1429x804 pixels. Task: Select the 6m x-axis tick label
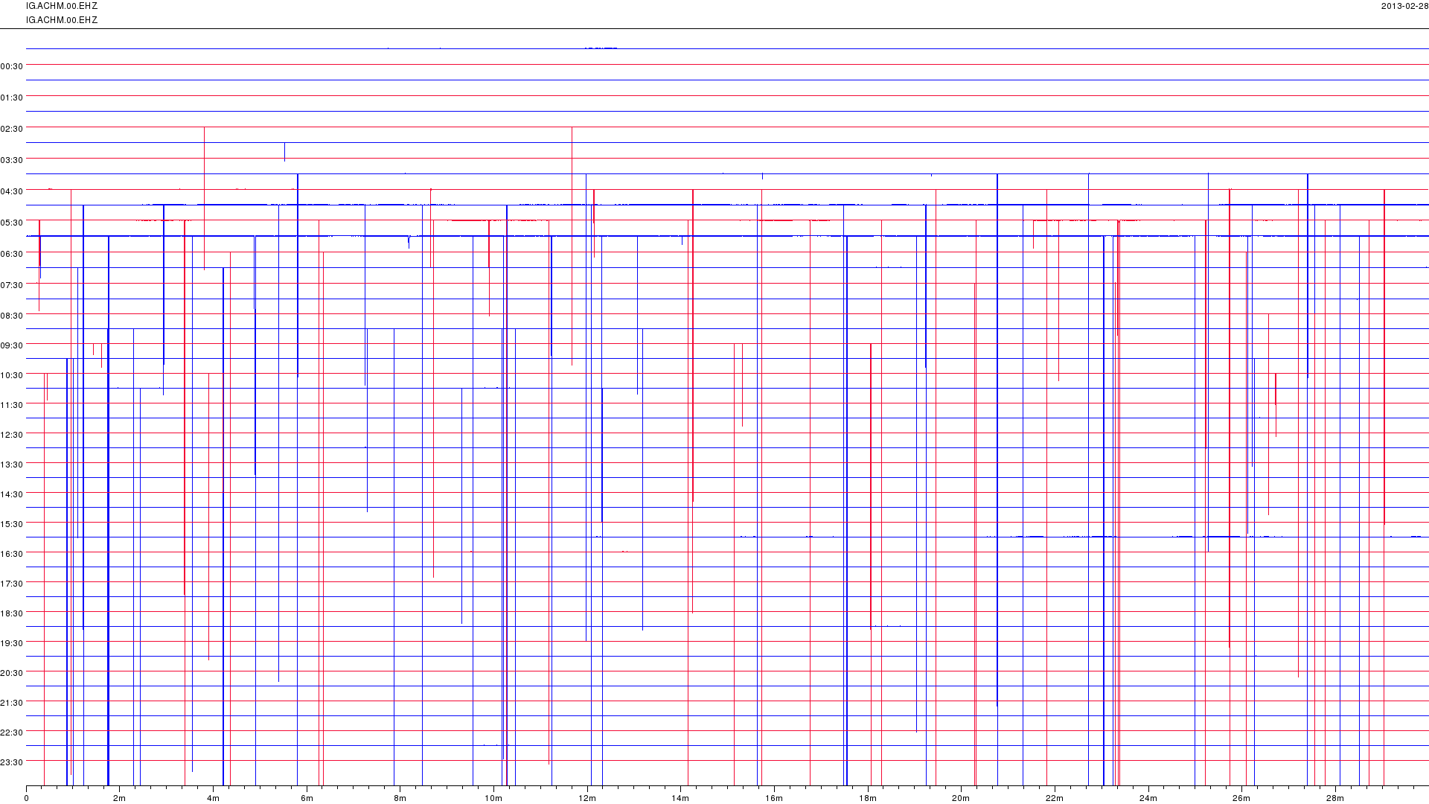point(307,799)
